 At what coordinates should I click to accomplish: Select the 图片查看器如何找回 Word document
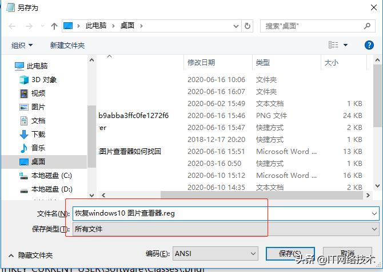(130, 152)
